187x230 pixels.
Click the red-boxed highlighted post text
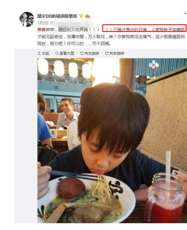(144, 28)
